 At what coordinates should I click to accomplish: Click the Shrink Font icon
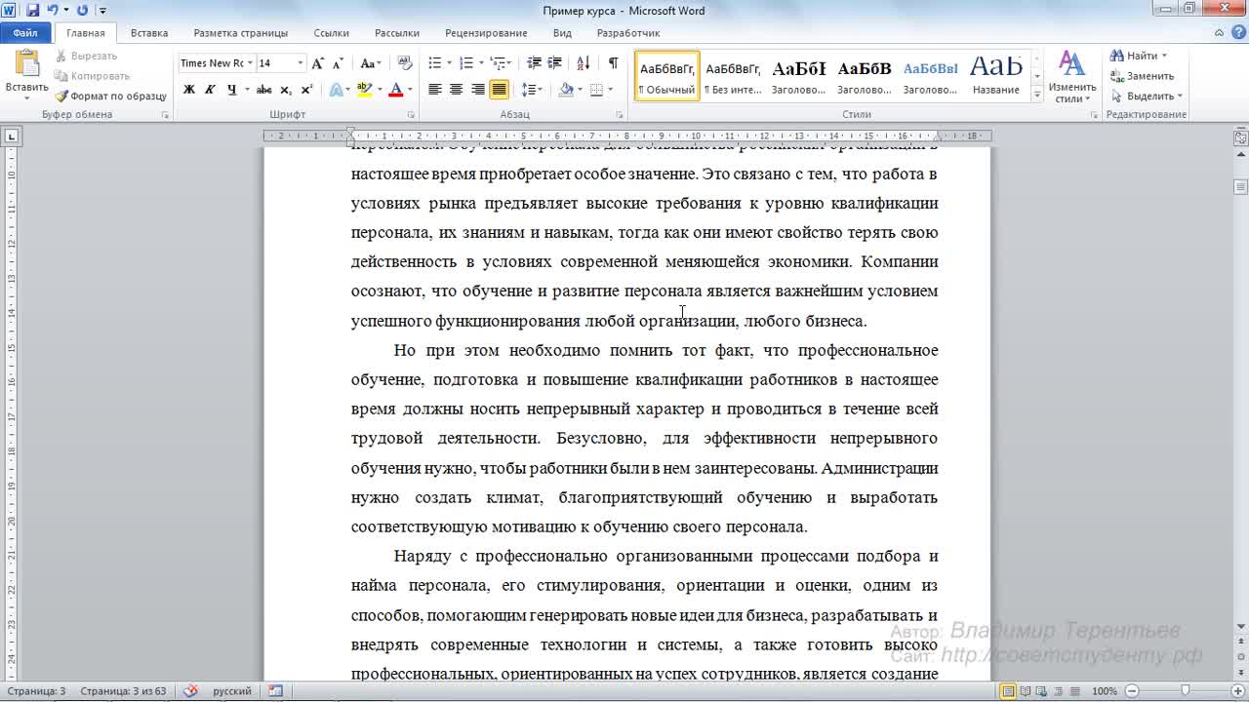[338, 63]
